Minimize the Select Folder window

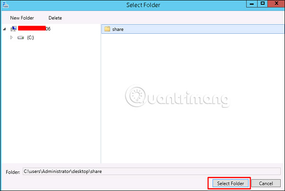(252, 4)
